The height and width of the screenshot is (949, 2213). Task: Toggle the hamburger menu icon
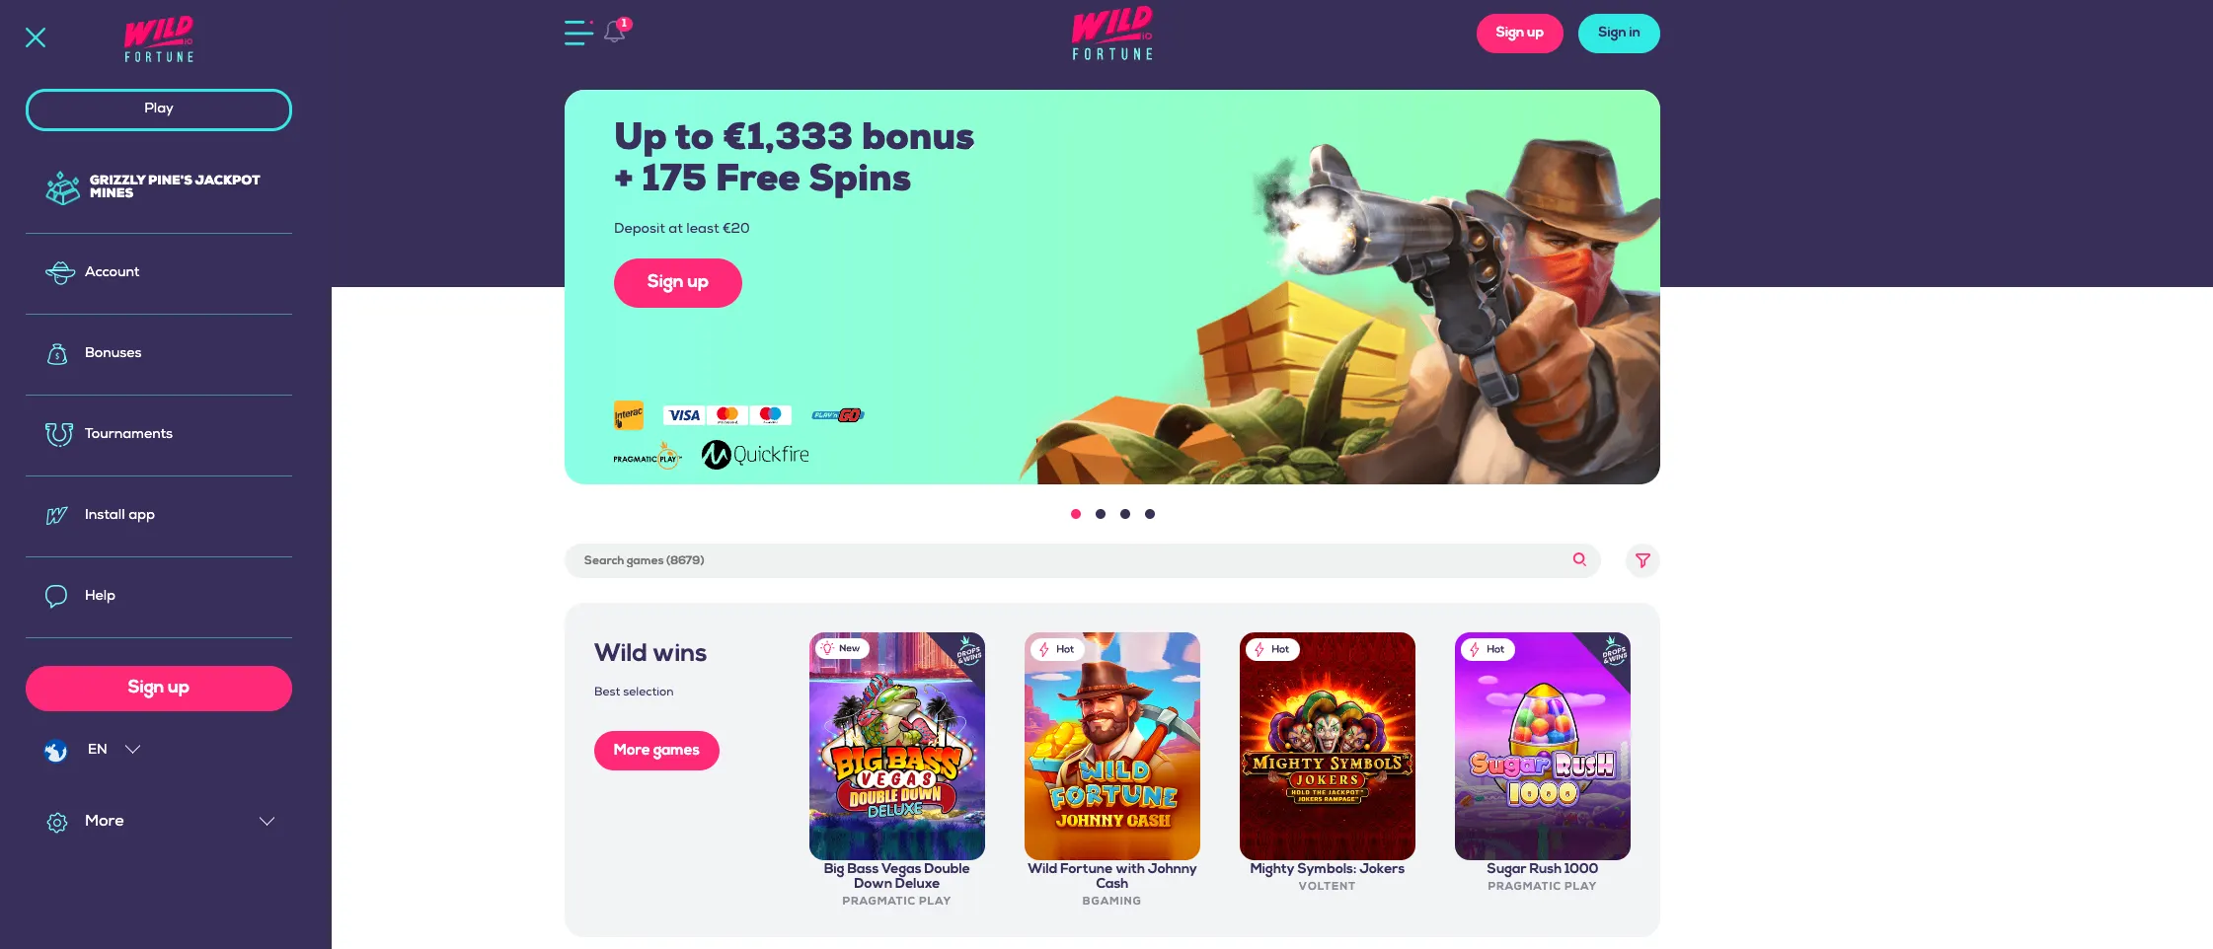[578, 33]
